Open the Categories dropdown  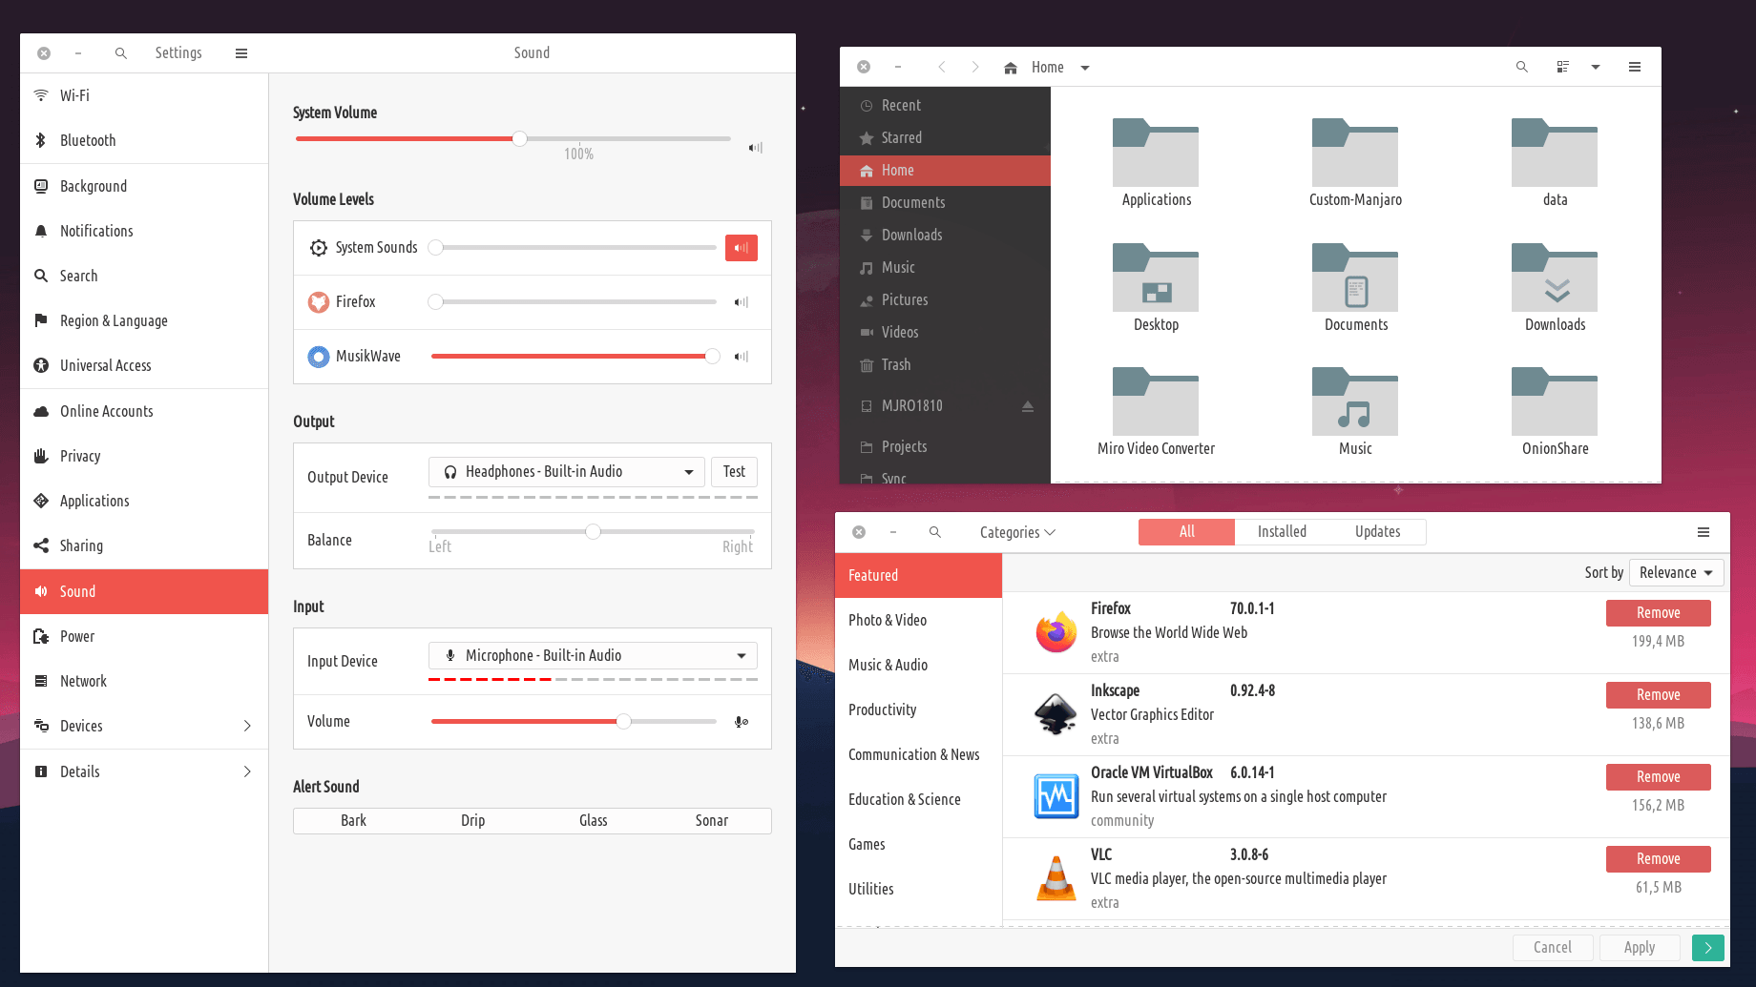tap(1016, 532)
